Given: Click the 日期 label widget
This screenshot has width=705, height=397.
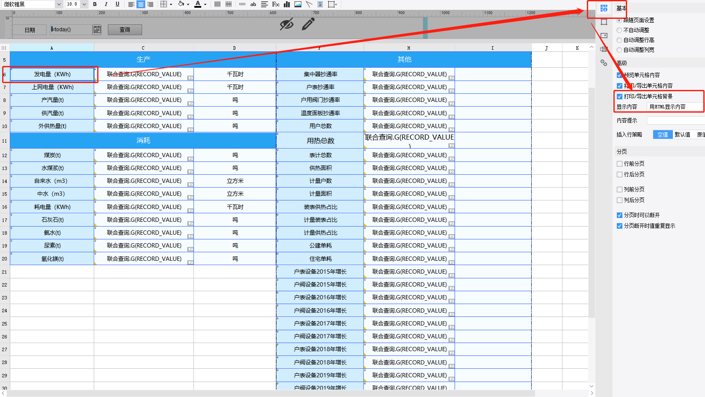Looking at the screenshot, I should pos(30,30).
